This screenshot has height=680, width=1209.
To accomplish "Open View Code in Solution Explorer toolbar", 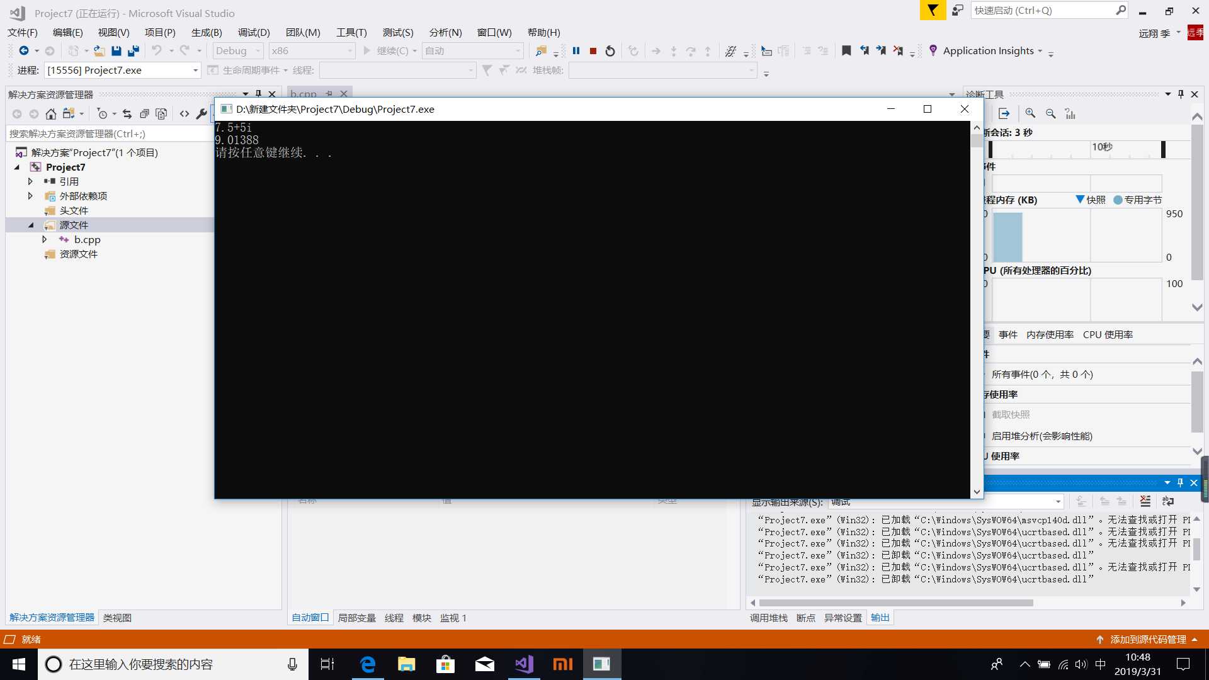I will 184,114.
